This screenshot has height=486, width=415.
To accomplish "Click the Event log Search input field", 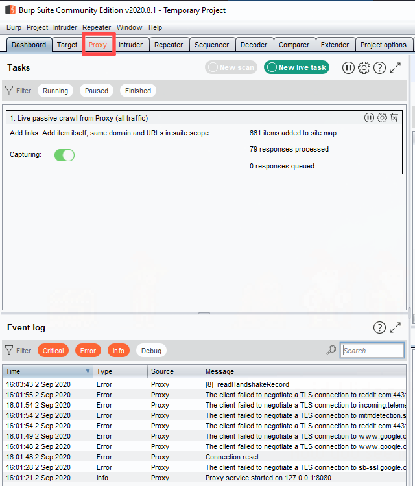I will click(x=372, y=350).
